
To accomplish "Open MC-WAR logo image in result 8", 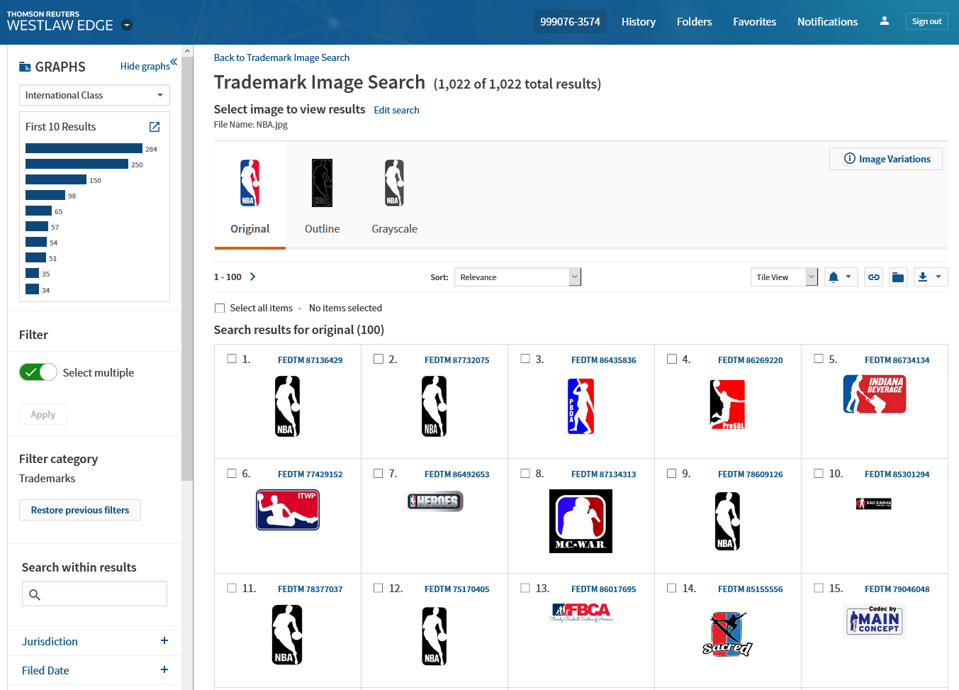I will pos(581,521).
